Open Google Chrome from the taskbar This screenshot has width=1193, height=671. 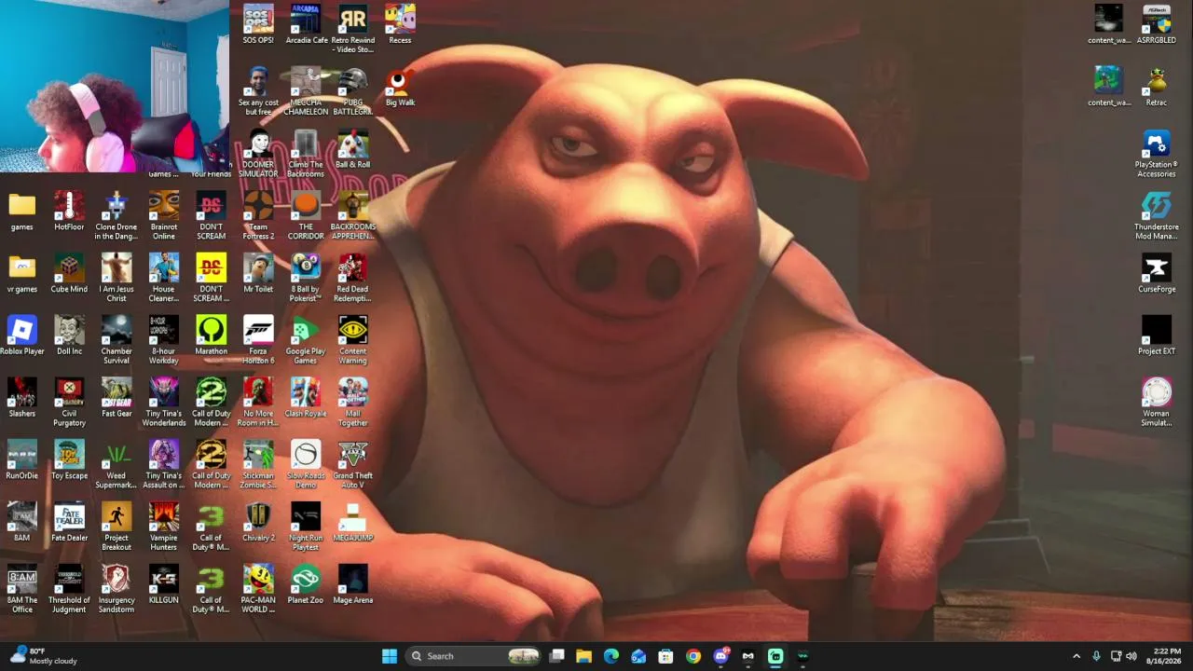[693, 656]
